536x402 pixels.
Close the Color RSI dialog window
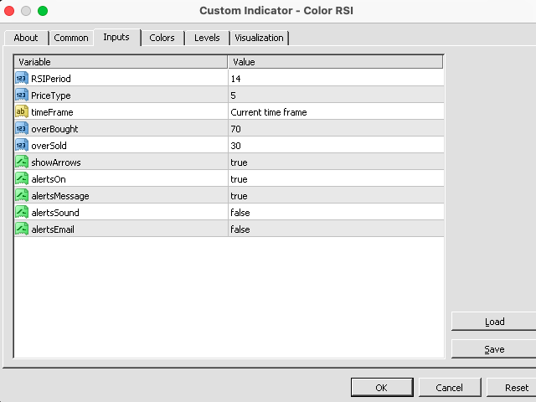pyautogui.click(x=9, y=11)
